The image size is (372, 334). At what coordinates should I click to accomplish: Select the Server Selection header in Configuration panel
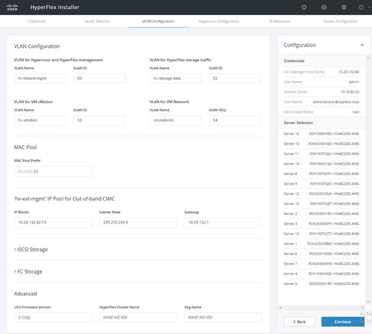point(322,122)
